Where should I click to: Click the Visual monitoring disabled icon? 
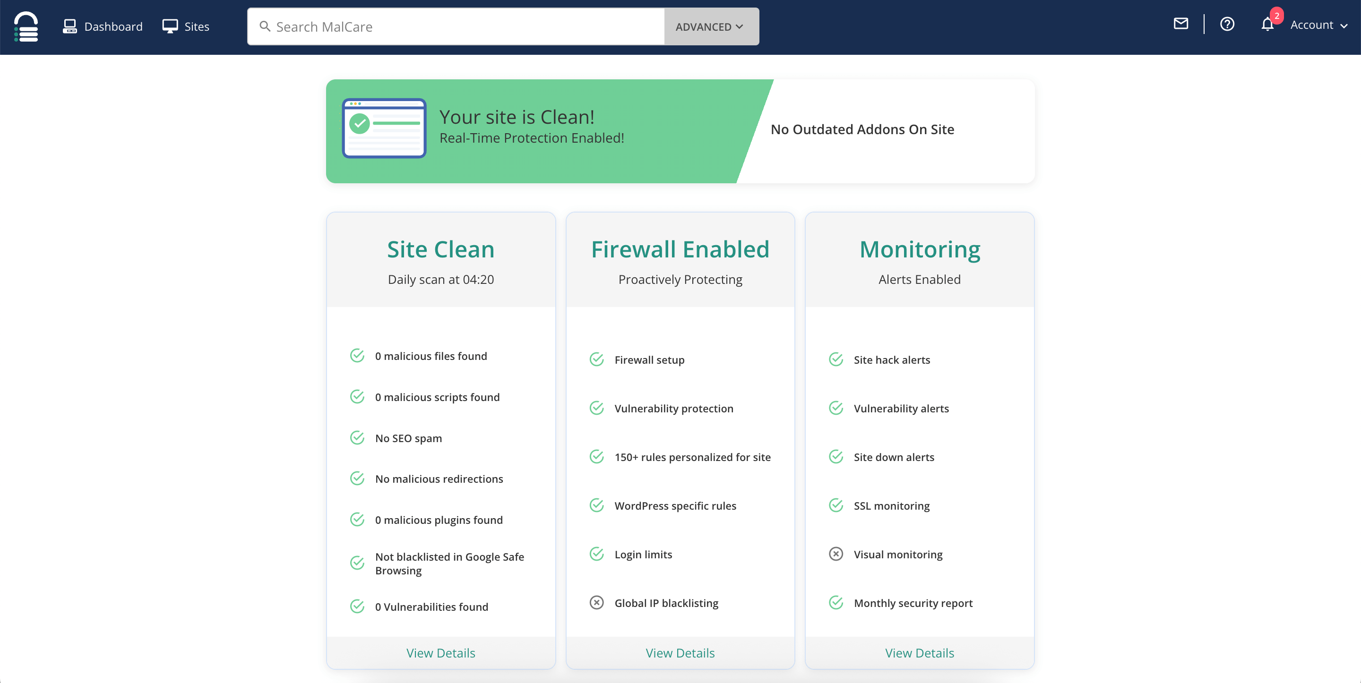click(x=836, y=554)
